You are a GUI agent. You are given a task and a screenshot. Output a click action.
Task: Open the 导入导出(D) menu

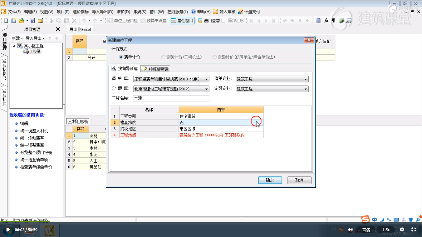pos(103,12)
